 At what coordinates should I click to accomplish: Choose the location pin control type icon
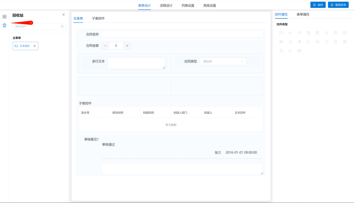click(281, 51)
